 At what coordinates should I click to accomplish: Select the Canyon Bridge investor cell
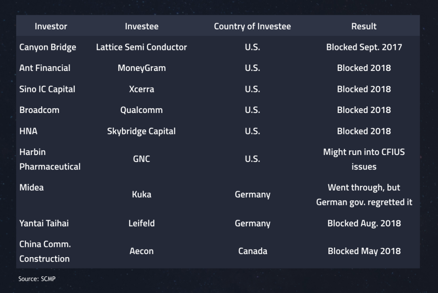click(x=48, y=47)
